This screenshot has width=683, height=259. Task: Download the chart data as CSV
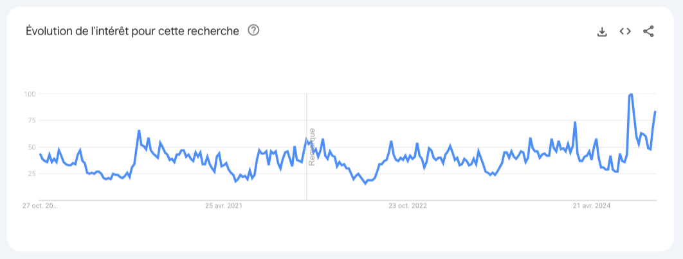tap(602, 31)
